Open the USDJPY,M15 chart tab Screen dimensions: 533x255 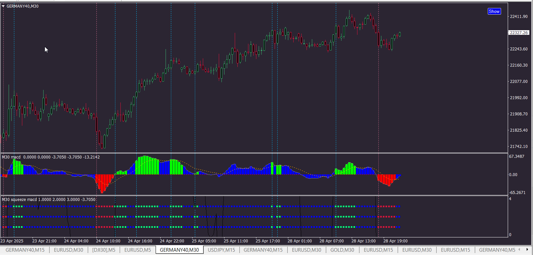pos(221,250)
